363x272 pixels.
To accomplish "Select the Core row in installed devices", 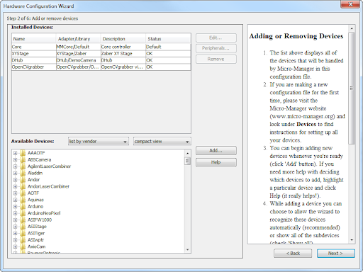I will pyautogui.click(x=101, y=47).
